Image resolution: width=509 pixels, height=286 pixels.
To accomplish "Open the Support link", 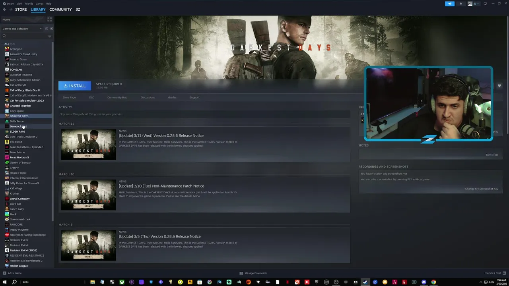I will pos(194,97).
